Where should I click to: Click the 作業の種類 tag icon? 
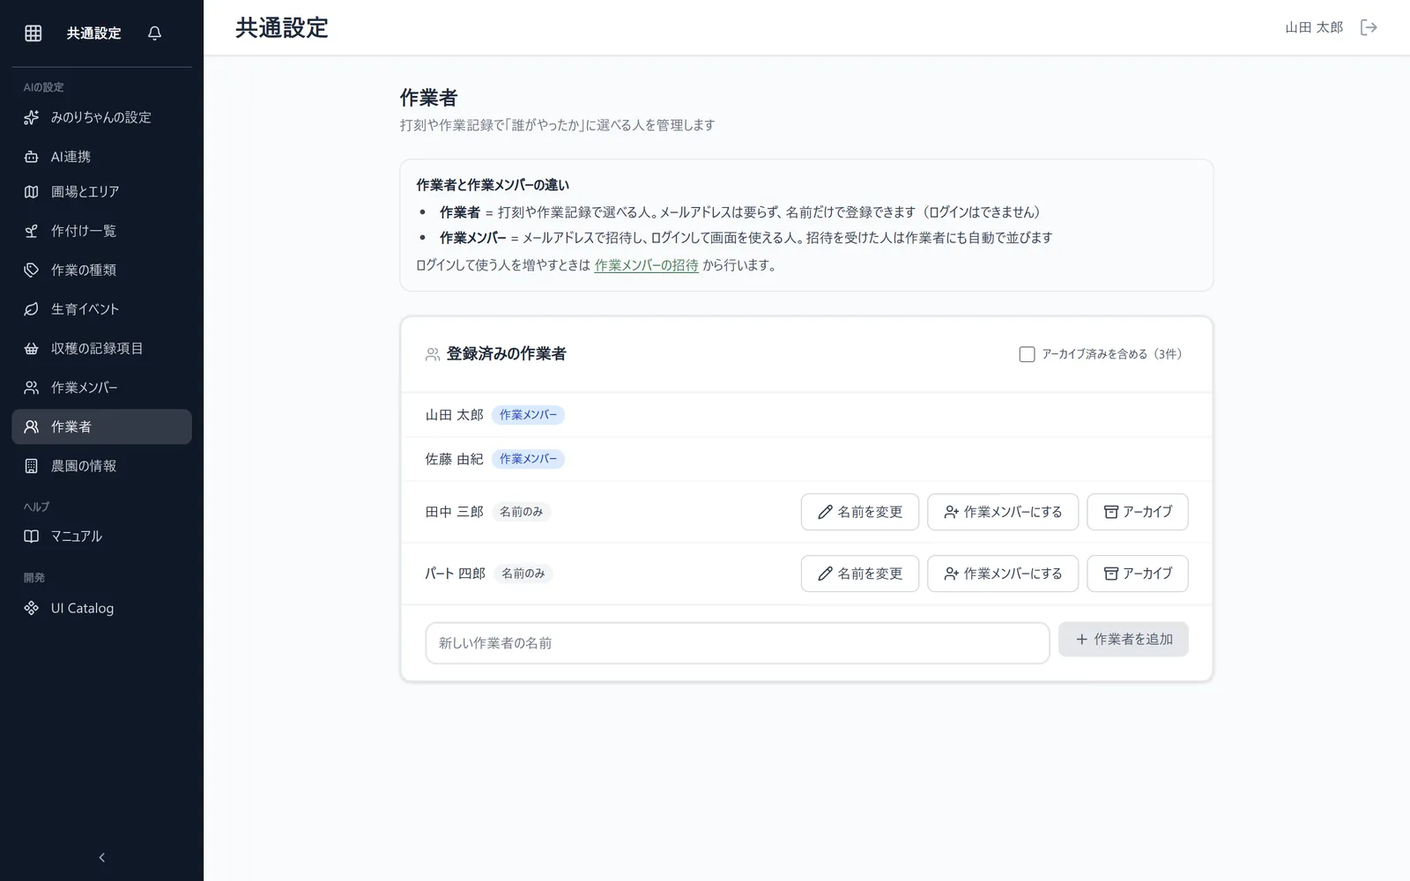point(32,270)
